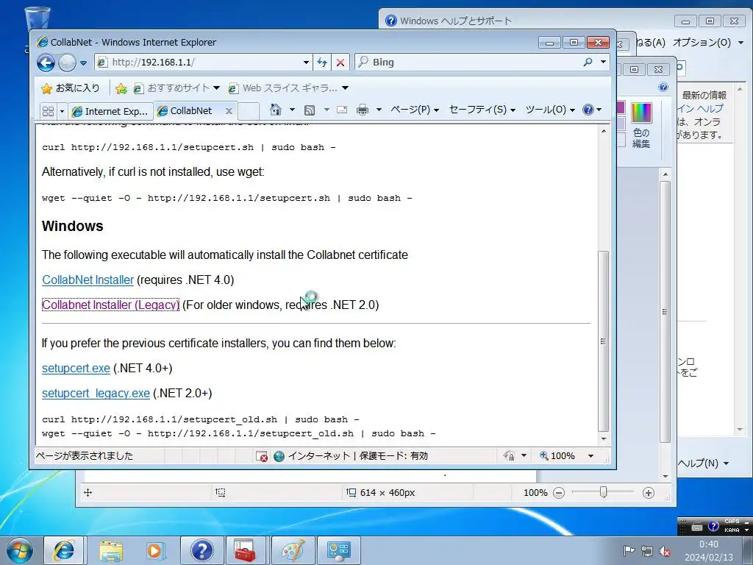Click the Refresh page icon
Image resolution: width=753 pixels, height=565 pixels.
[x=322, y=63]
